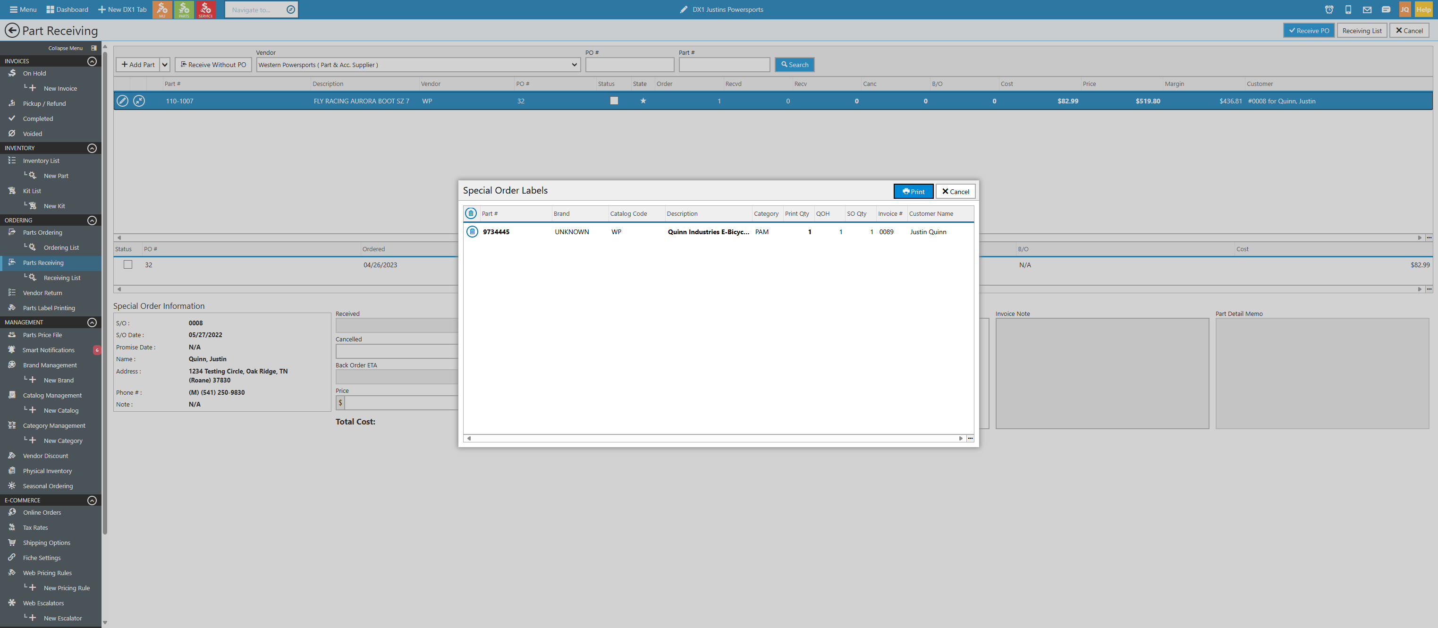Viewport: 1438px width, 628px height.
Task: Open Smart Notifications in sidebar
Action: point(49,350)
